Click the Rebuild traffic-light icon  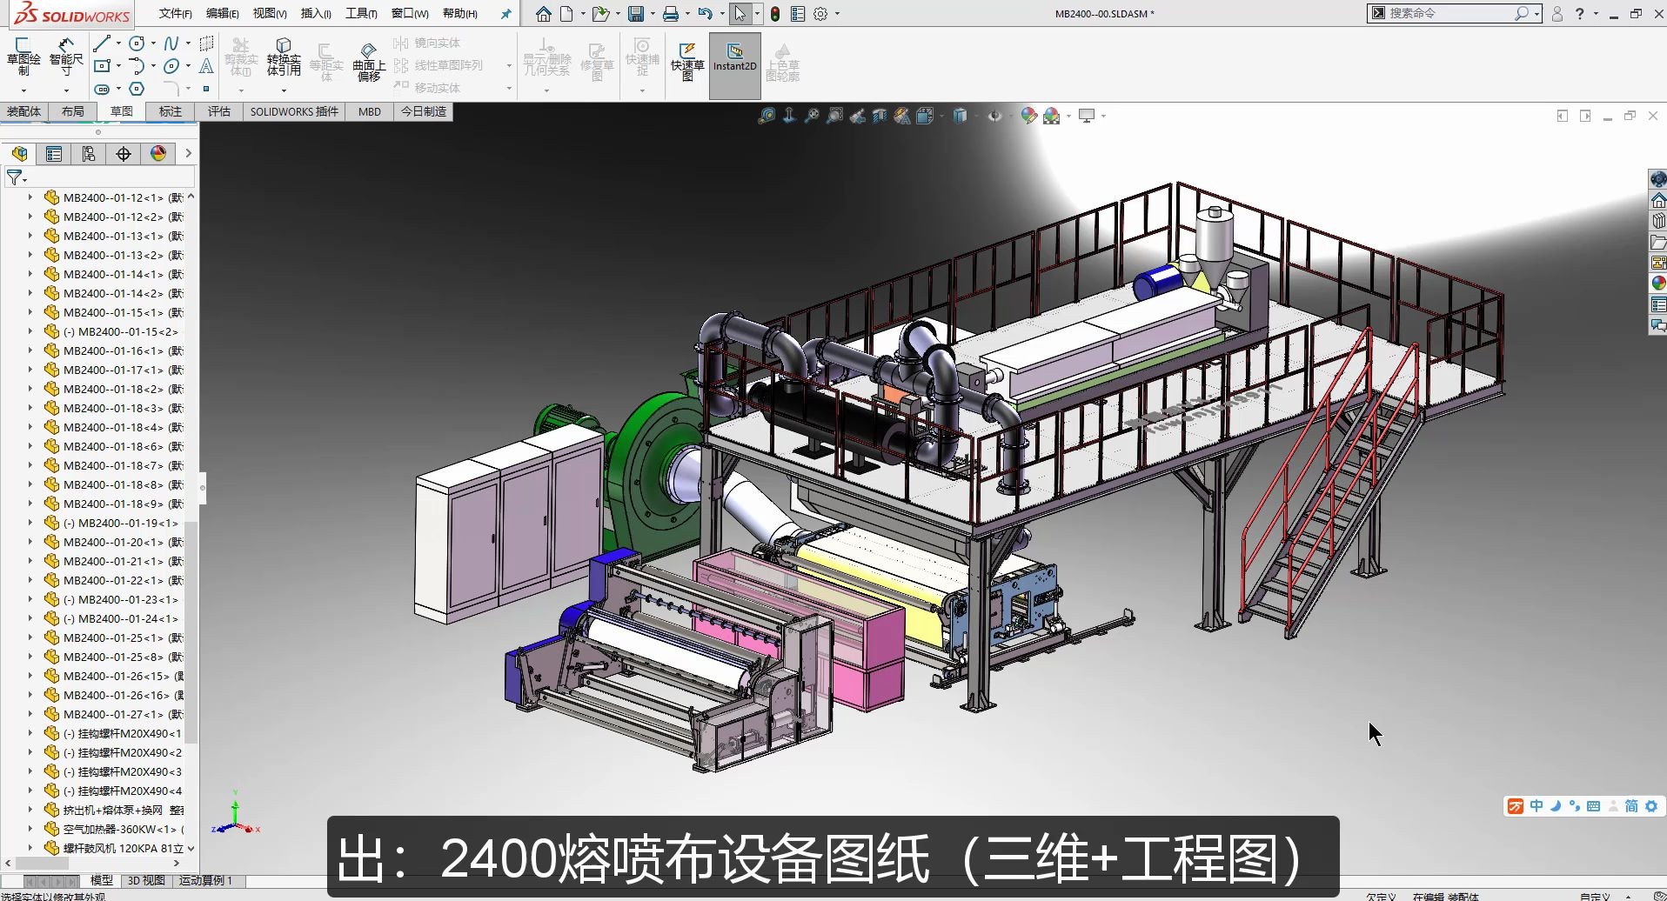(775, 14)
